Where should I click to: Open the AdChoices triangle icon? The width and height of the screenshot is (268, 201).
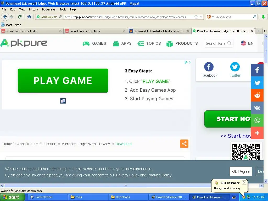point(186,62)
